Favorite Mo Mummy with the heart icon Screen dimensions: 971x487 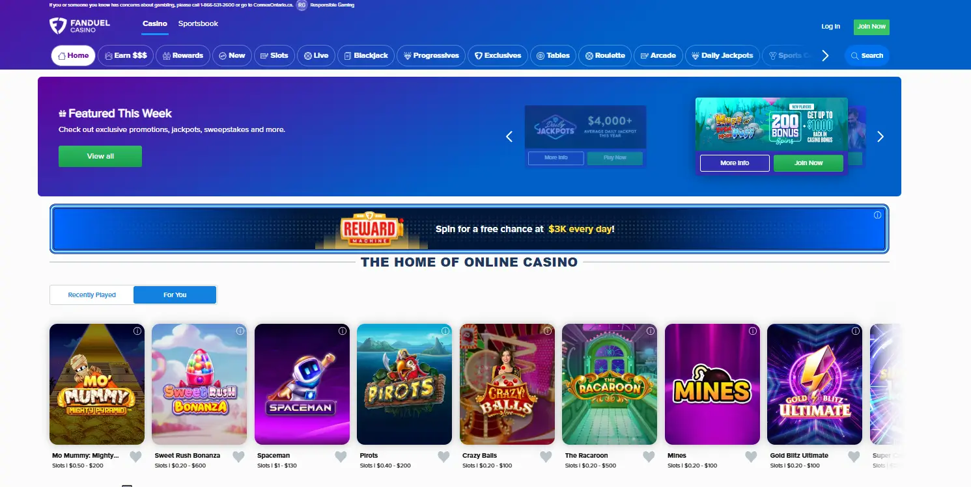point(135,457)
